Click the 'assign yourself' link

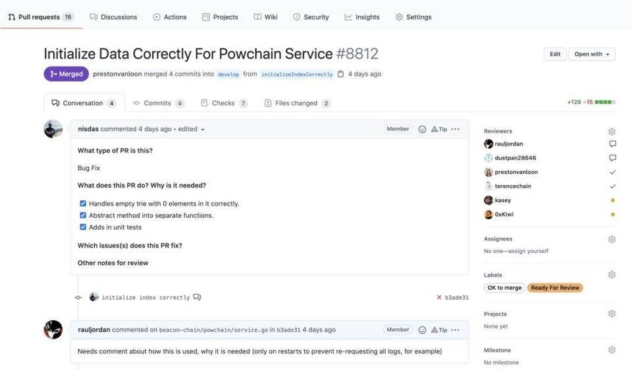tap(527, 251)
